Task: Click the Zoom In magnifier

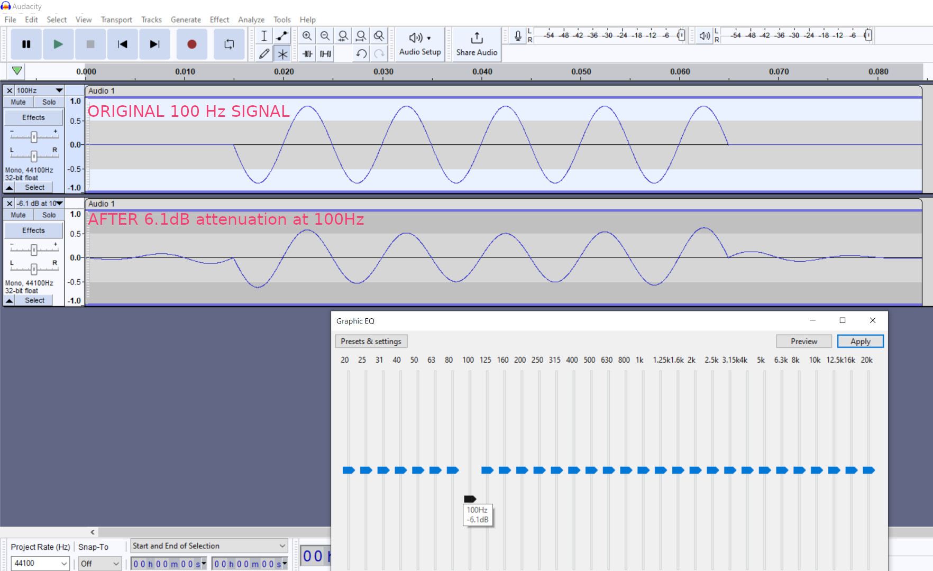Action: tap(307, 36)
